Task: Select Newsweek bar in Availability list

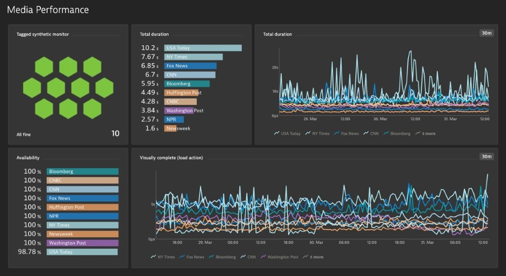Action: pos(83,234)
